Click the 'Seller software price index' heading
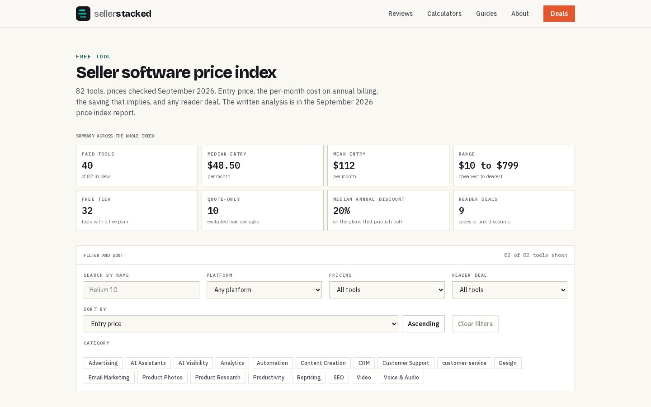This screenshot has height=407, width=651. [x=176, y=72]
